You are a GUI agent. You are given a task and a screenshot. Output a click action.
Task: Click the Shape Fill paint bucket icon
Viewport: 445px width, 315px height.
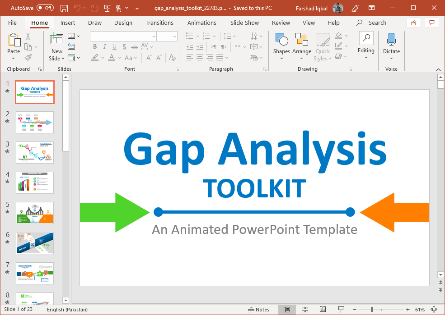click(338, 36)
